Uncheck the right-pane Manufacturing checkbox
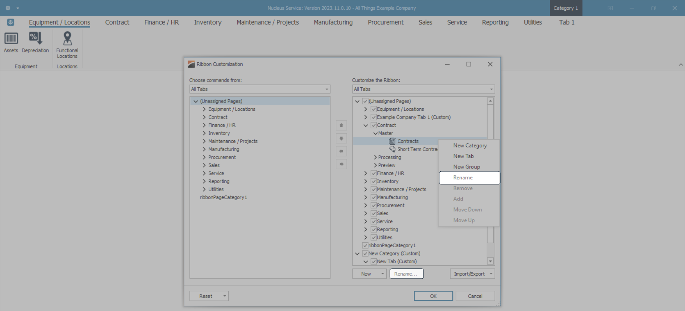This screenshot has width=685, height=311. pos(374,197)
